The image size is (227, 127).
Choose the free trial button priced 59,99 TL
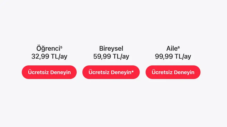tap(111, 72)
